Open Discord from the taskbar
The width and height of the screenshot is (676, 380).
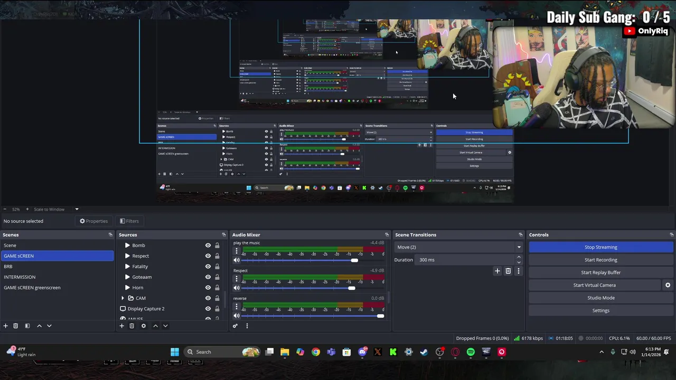coord(362,352)
